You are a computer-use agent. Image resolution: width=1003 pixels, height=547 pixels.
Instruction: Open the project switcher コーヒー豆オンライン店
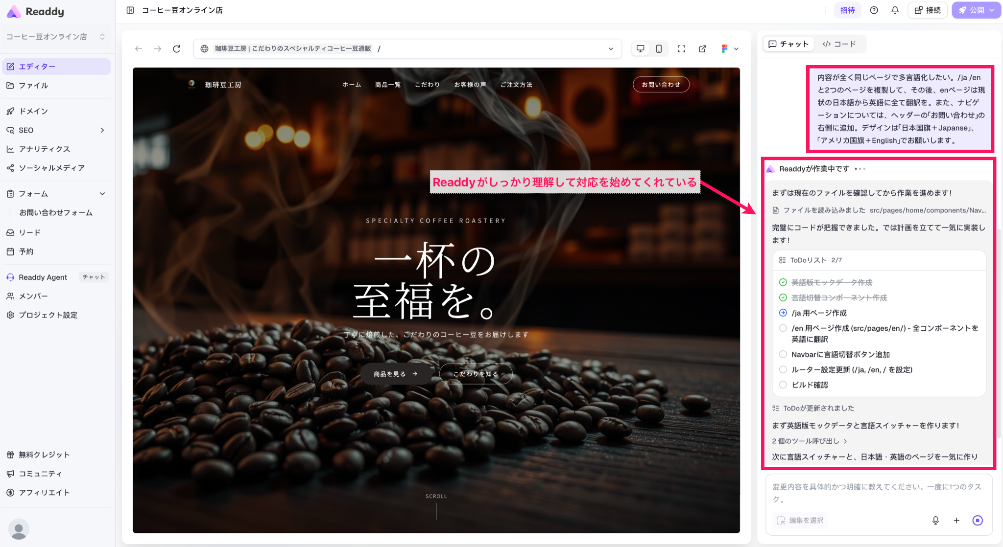pyautogui.click(x=56, y=37)
